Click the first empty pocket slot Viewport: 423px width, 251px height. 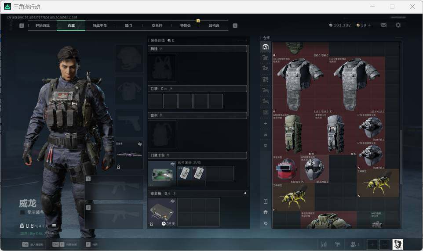(155, 101)
